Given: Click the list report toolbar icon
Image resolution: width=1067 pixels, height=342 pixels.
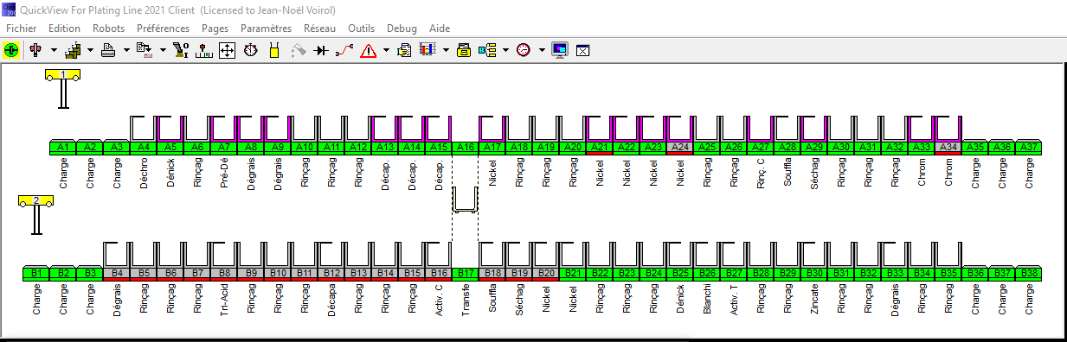Looking at the screenshot, I should (x=144, y=50).
